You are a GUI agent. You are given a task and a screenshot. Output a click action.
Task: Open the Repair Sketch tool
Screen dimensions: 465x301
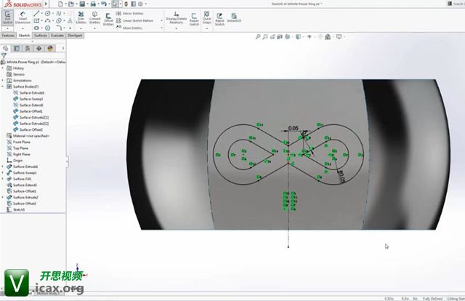click(x=194, y=17)
